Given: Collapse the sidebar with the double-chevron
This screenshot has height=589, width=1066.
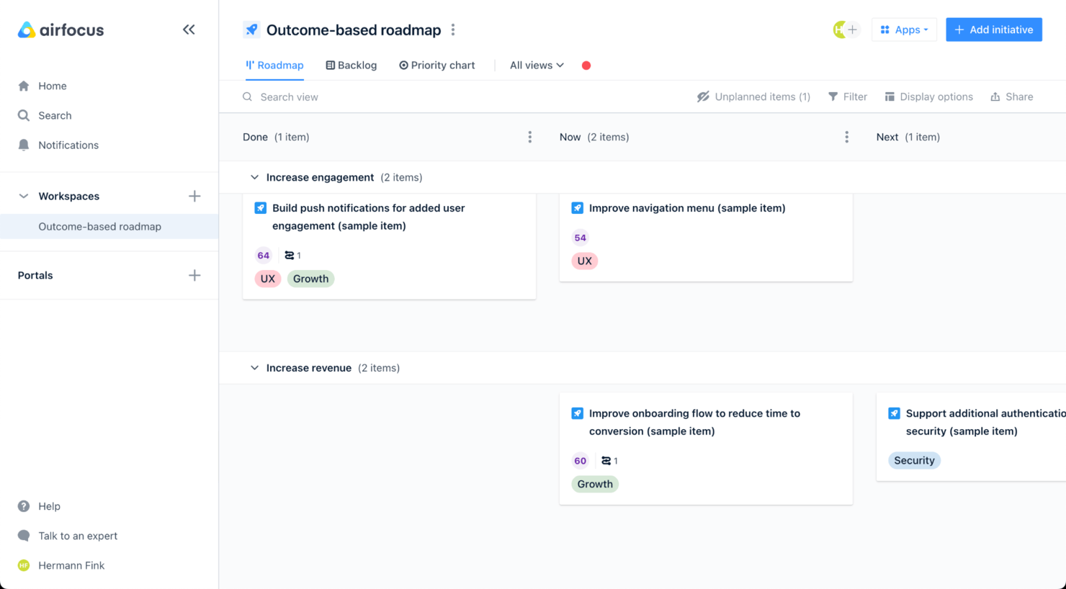Looking at the screenshot, I should [189, 30].
